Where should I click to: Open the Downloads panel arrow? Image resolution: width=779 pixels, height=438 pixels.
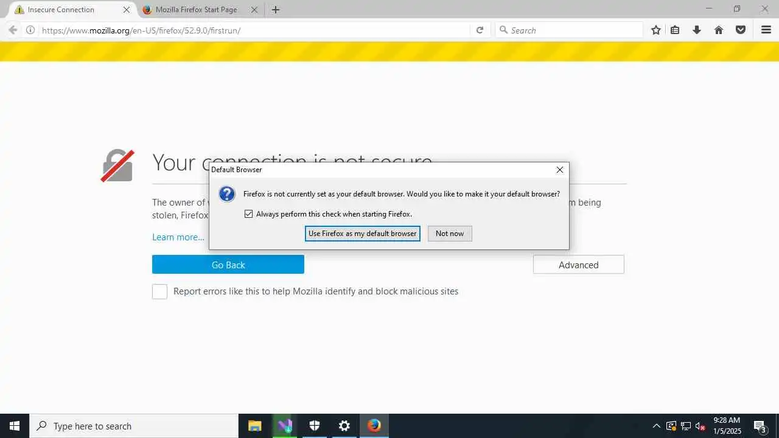697,30
